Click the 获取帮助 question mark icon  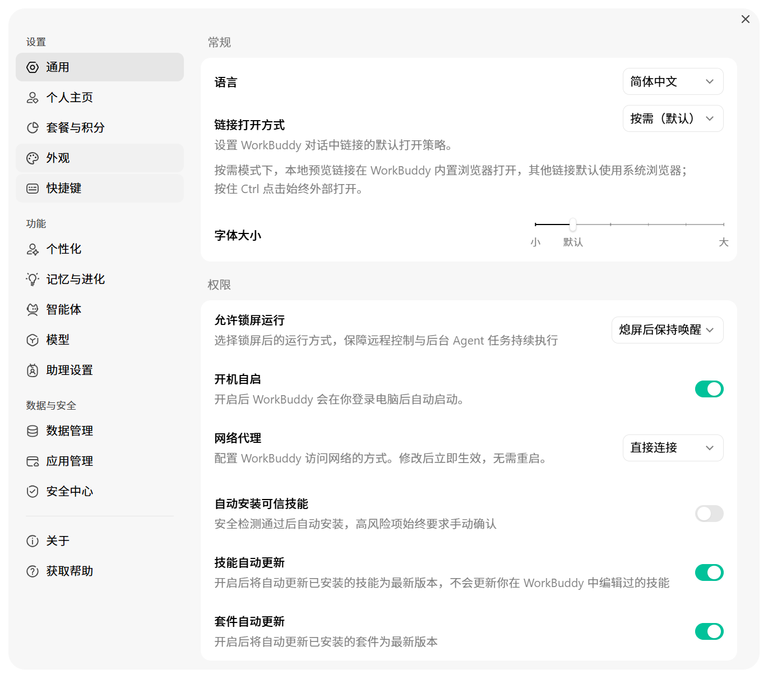[33, 571]
